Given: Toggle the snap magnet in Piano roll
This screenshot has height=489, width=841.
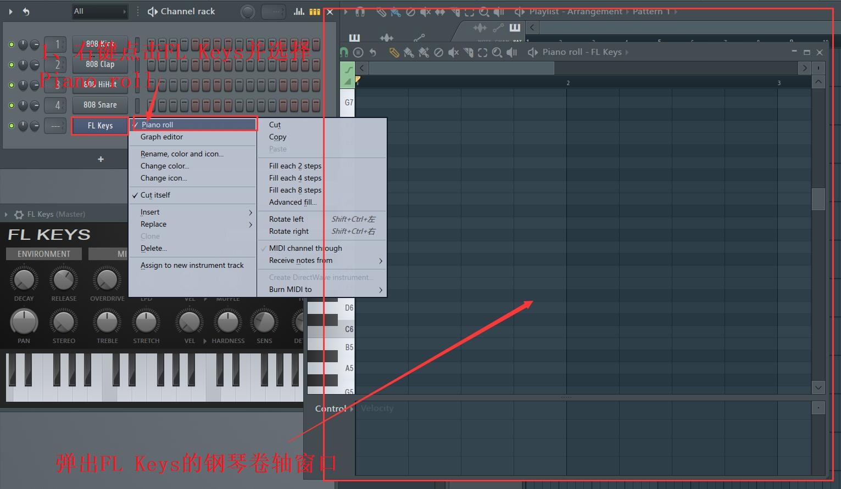Looking at the screenshot, I should tap(344, 52).
